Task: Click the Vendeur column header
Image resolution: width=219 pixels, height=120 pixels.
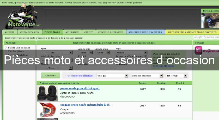Action: (x=162, y=83)
